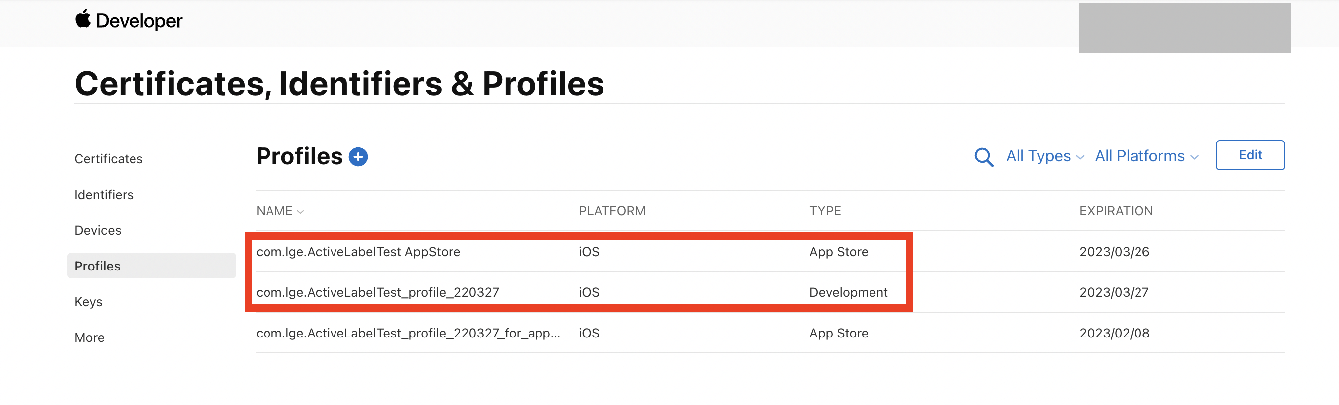Open Identifiers in the sidebar
Viewport: 1339px width, 405px height.
click(104, 195)
